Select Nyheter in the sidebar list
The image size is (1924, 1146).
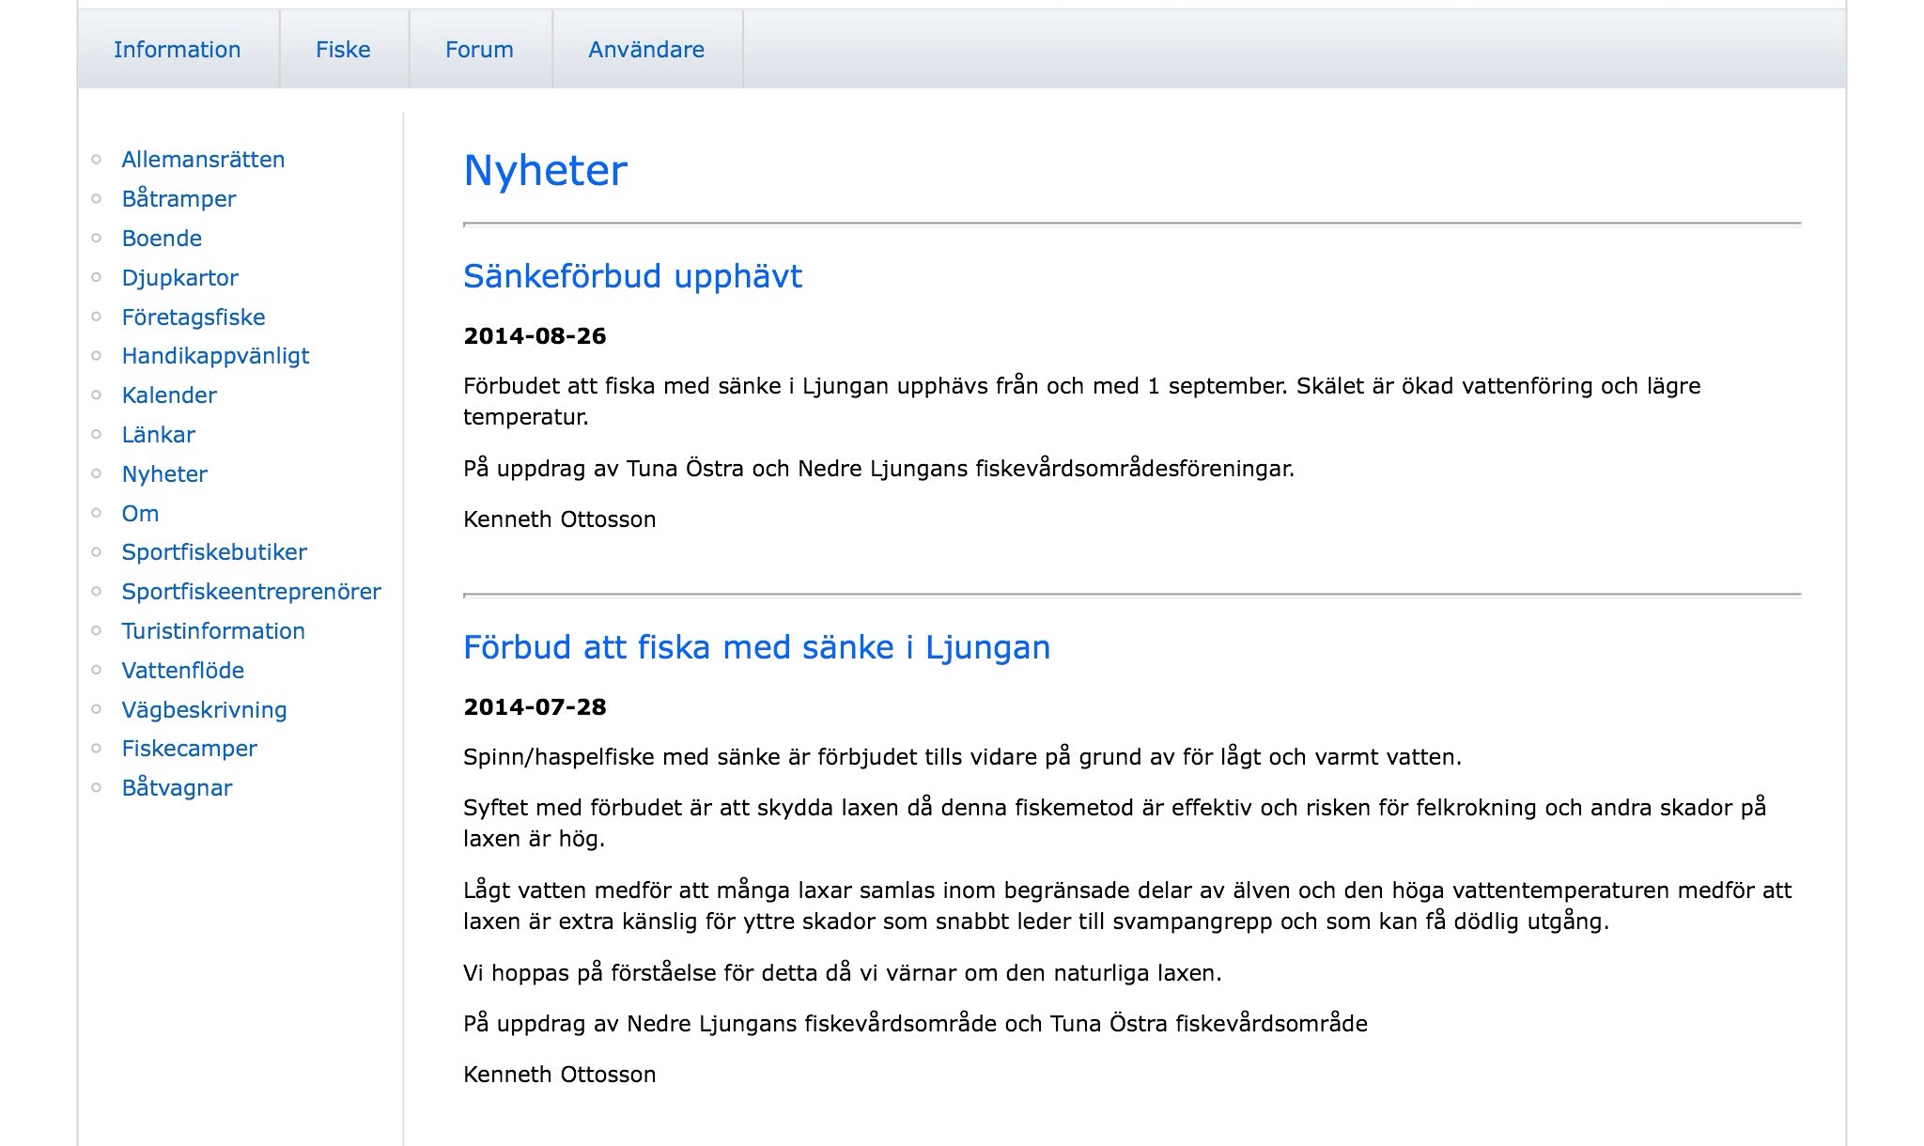point(164,474)
